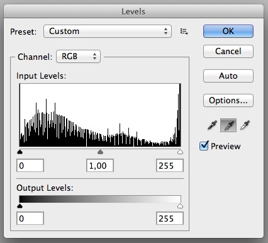The height and width of the screenshot is (243, 268).
Task: Click the input black point slider triangle
Action: coord(20,152)
